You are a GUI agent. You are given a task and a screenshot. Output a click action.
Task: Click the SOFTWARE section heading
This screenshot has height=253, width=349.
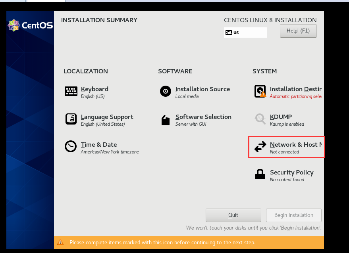click(175, 71)
